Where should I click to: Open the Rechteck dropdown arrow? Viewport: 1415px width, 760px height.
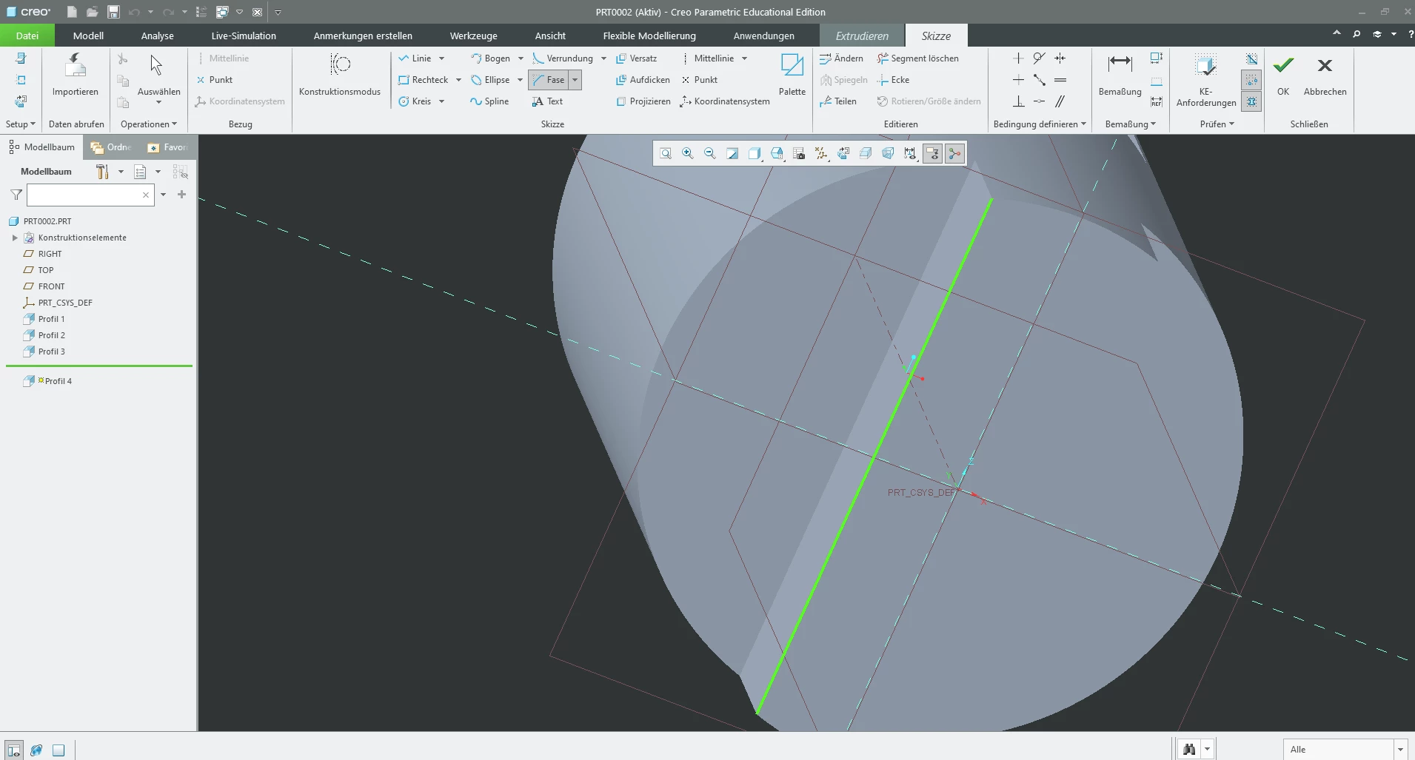(x=458, y=80)
